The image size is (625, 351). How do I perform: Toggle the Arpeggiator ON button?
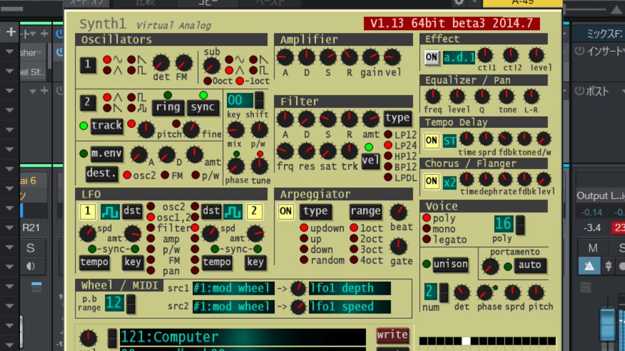(286, 211)
